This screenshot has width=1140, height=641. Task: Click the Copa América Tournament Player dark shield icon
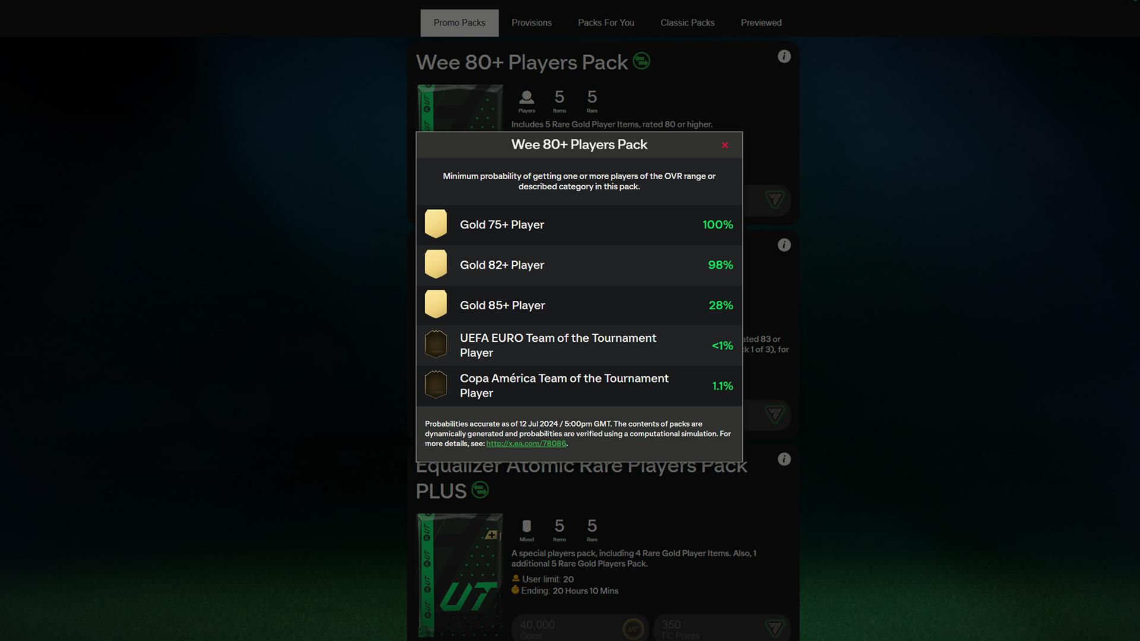point(435,384)
